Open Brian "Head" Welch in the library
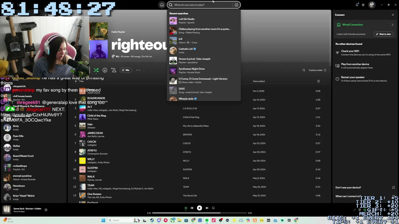The width and height of the screenshot is (399, 224). pyautogui.click(x=34, y=197)
